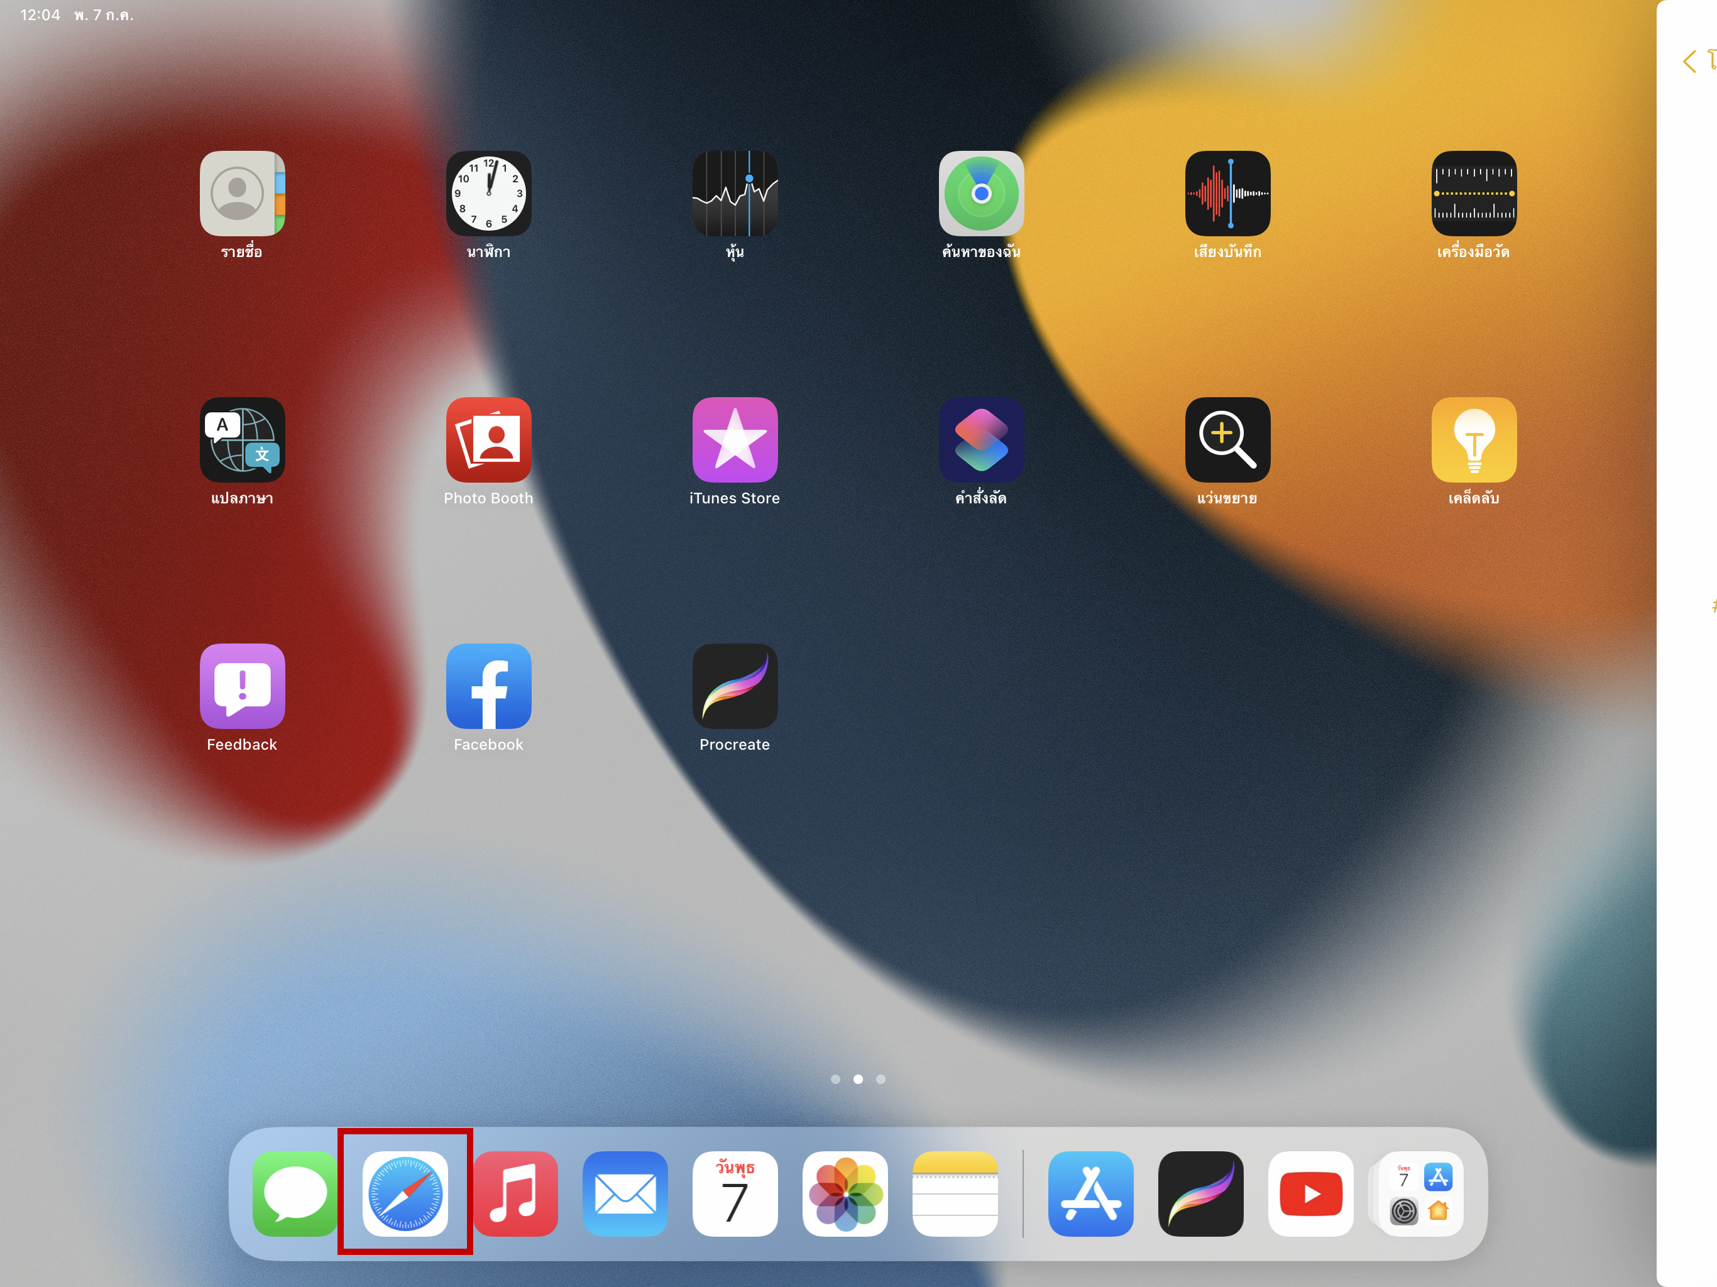Launch the Procreate app on the home screen
1717x1287 pixels.
click(x=734, y=686)
